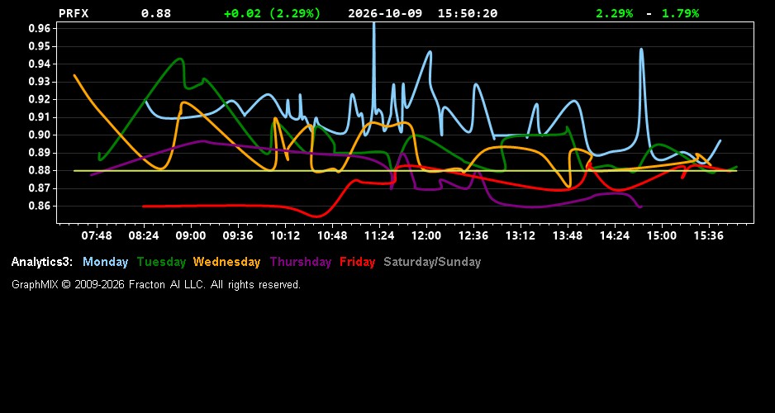Click the 09:36 time axis label
Screen dimensions: 775x413
238,235
